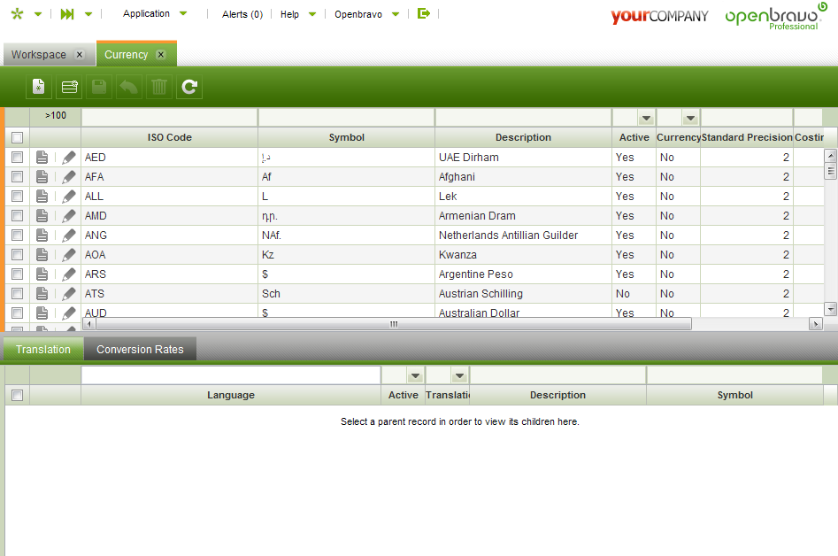Check the AED row checkbox
The height and width of the screenshot is (556, 838).
coord(17,158)
